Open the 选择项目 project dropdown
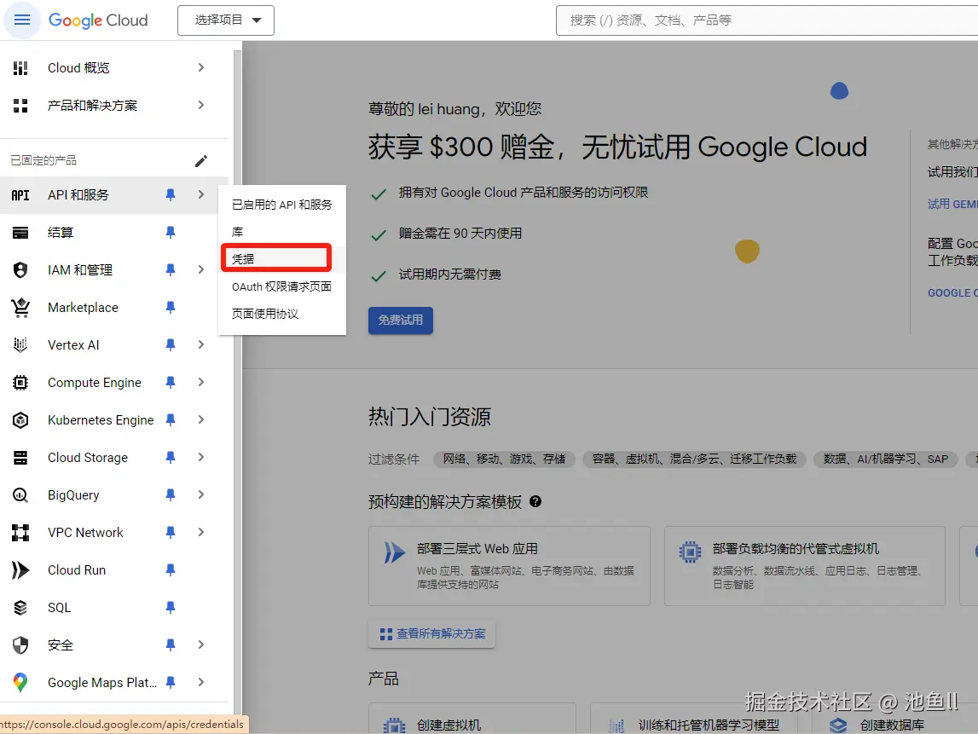The image size is (978, 734). pyautogui.click(x=226, y=20)
